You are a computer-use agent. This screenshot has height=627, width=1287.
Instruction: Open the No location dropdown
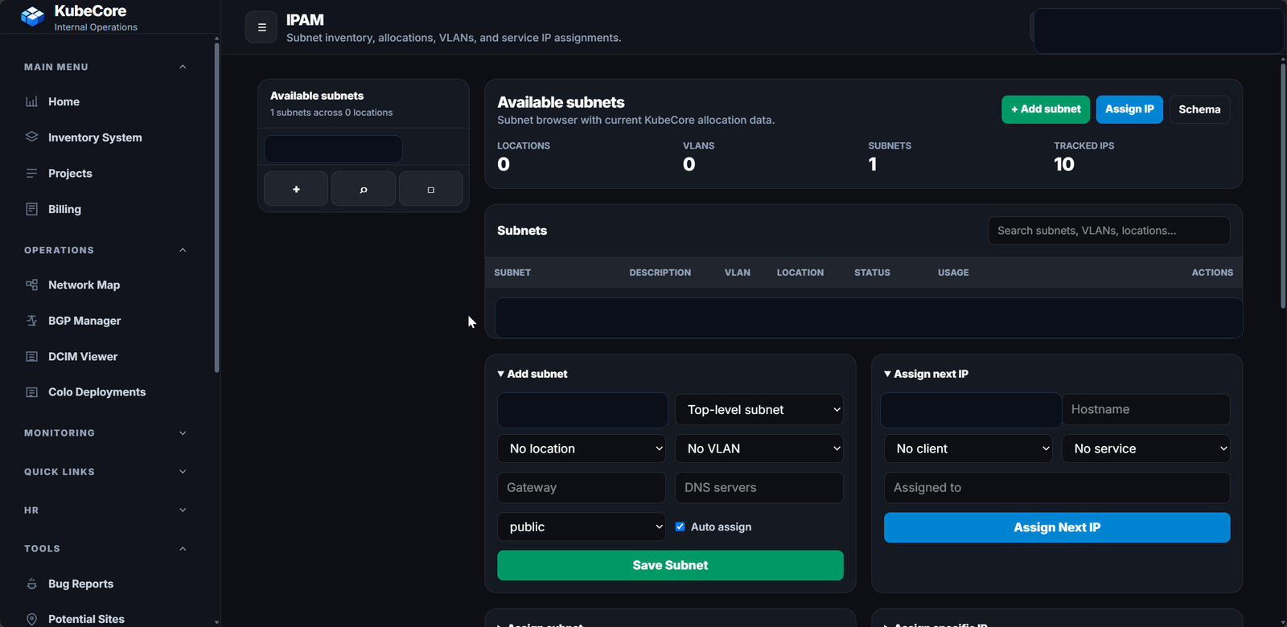click(x=582, y=449)
